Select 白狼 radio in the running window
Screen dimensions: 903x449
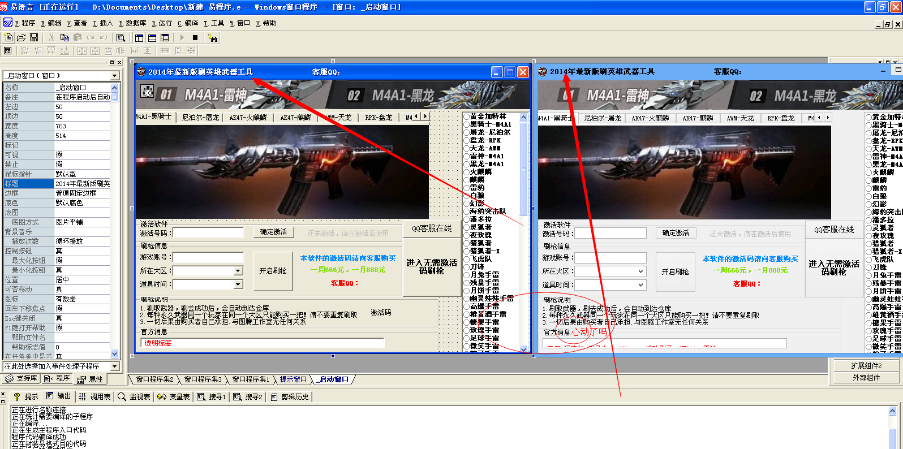click(869, 196)
